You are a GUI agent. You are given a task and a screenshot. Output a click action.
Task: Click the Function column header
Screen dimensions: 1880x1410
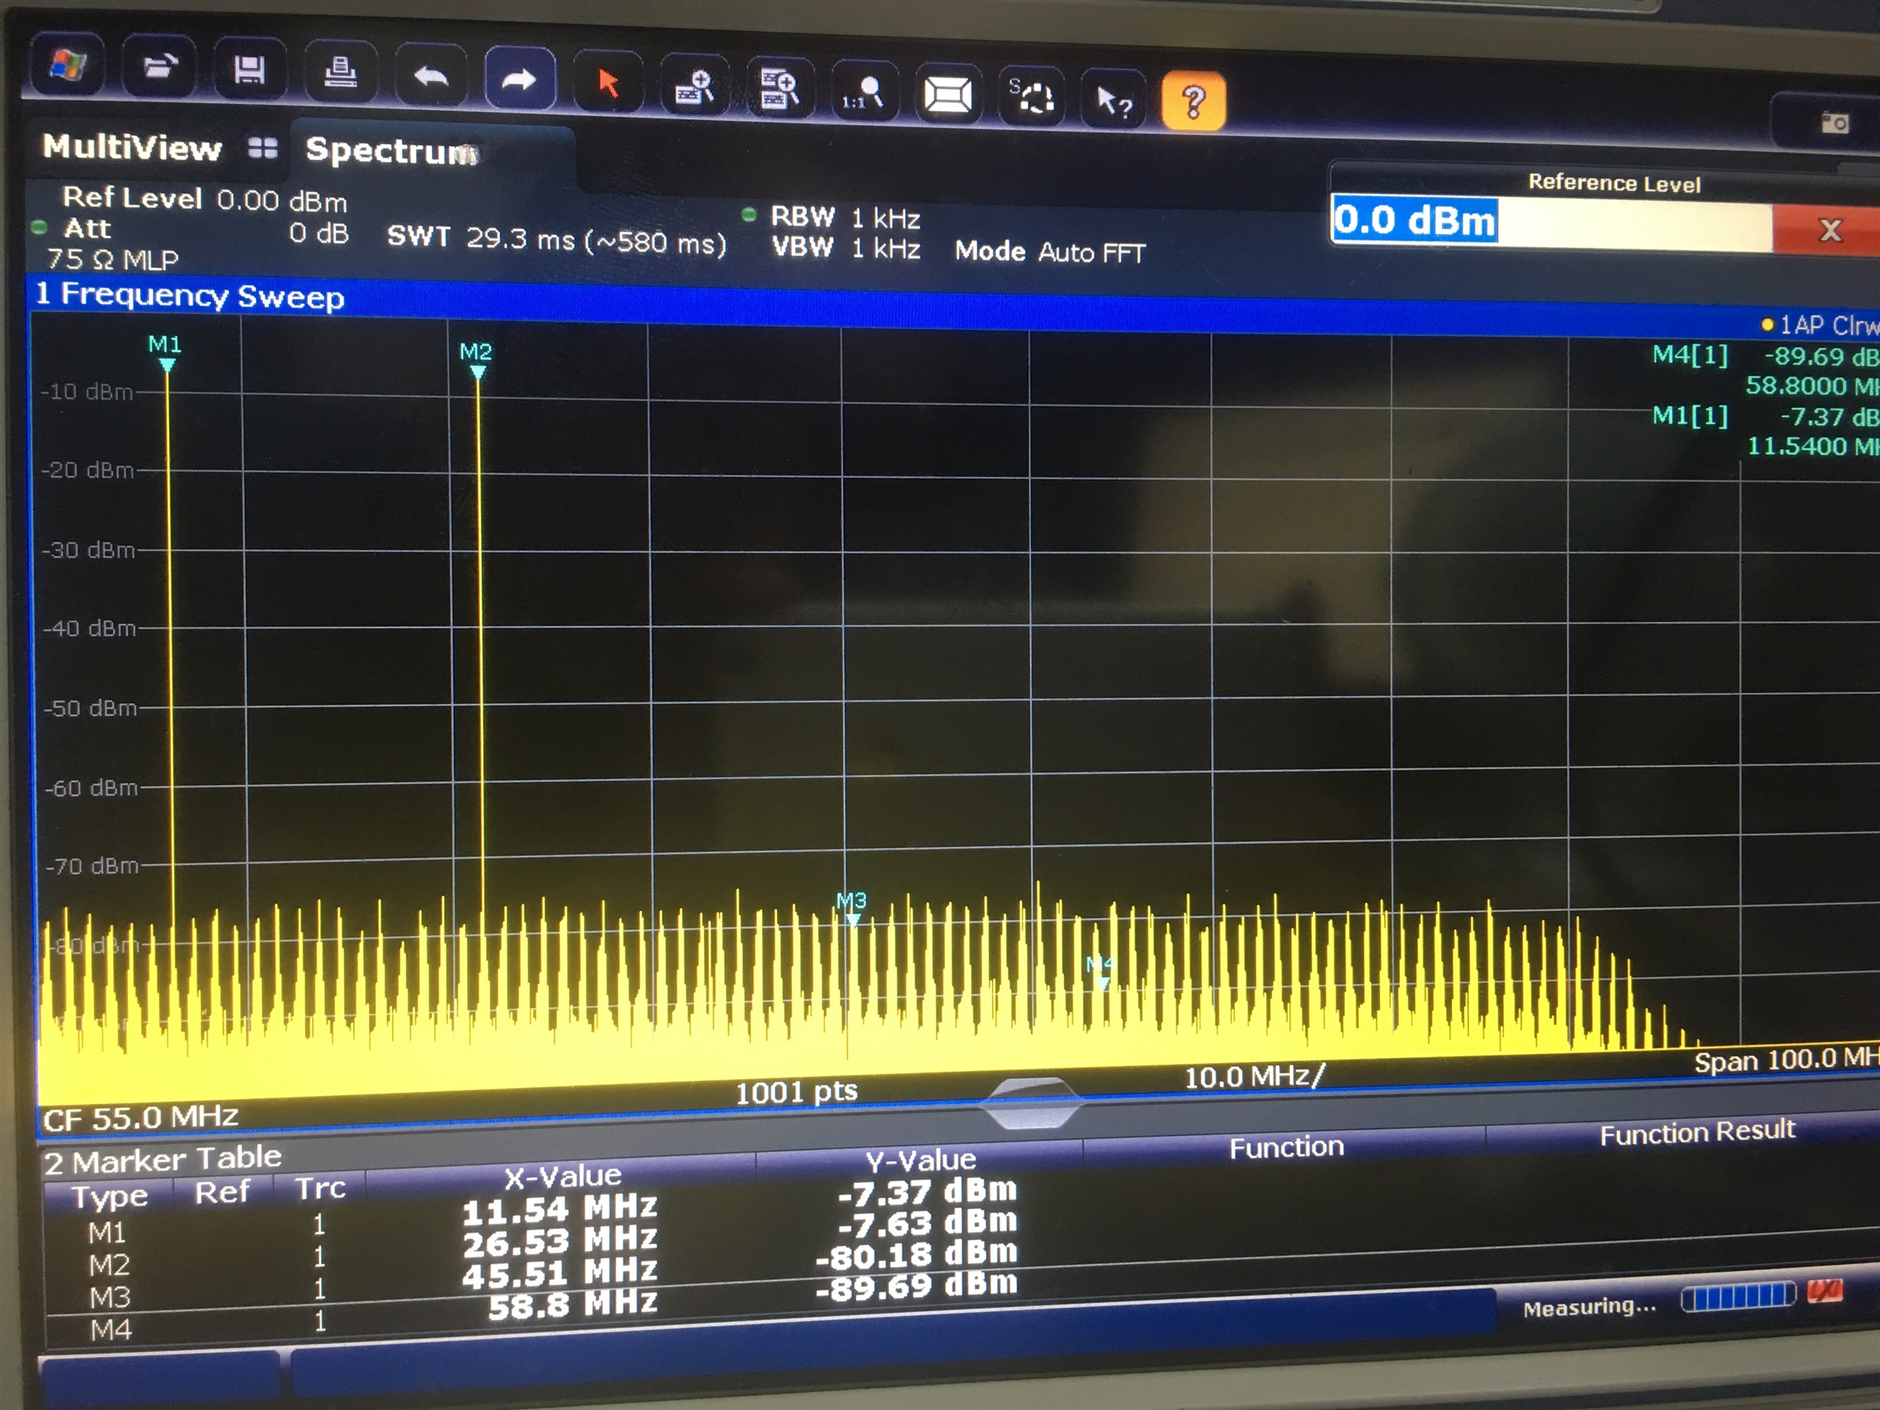click(x=1287, y=1147)
